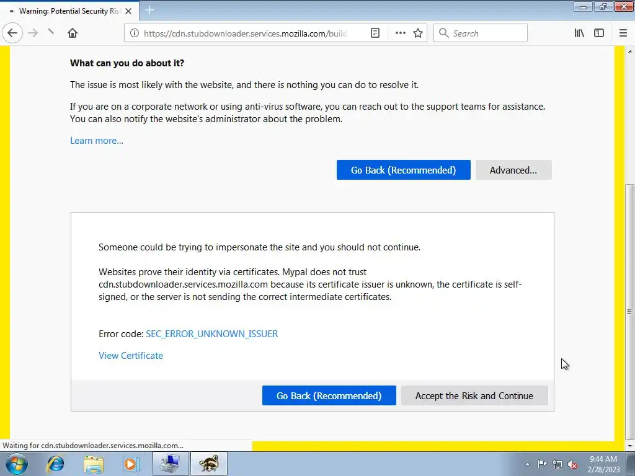Image resolution: width=635 pixels, height=476 pixels.
Task: Switch to the computer program taskbar button
Action: pyautogui.click(x=171, y=464)
